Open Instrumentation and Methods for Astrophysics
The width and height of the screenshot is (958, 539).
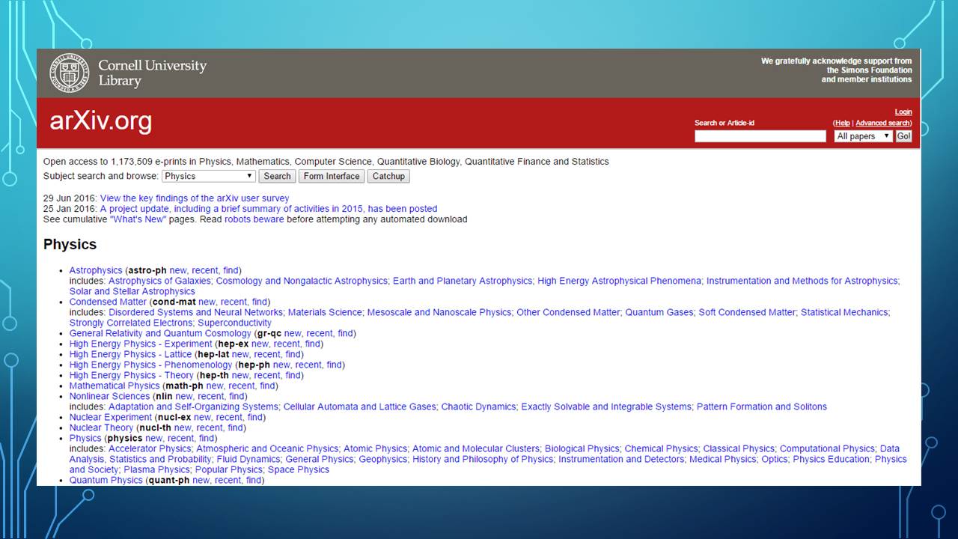point(802,281)
